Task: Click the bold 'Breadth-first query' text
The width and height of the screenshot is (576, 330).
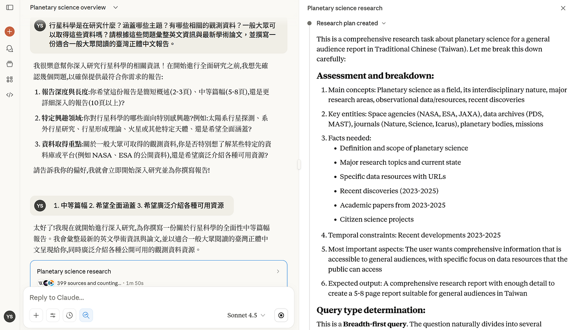Action: click(375, 324)
